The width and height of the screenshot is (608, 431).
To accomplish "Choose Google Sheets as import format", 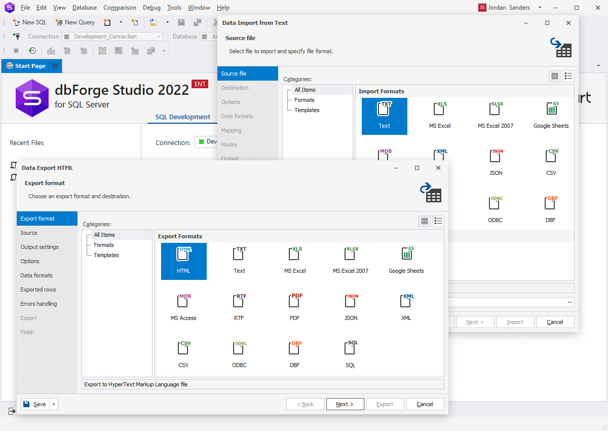I will click(551, 114).
